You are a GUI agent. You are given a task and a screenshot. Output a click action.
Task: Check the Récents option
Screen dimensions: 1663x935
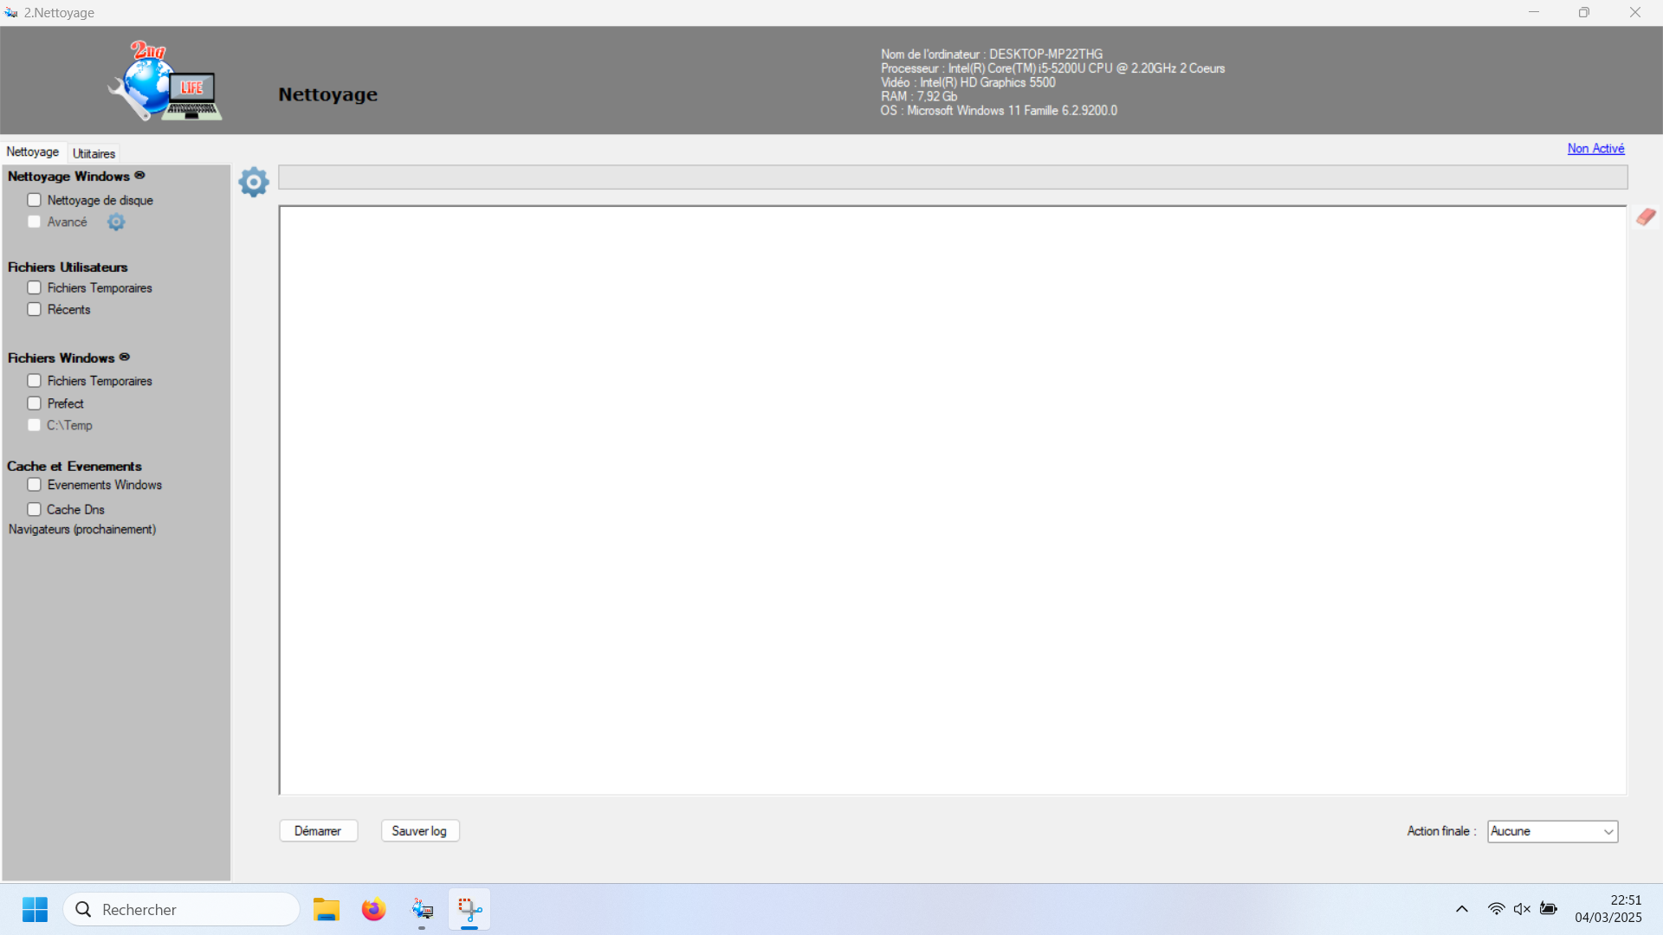pos(35,309)
